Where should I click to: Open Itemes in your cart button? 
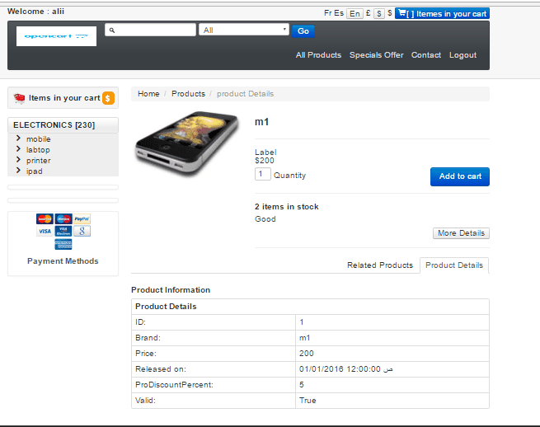click(x=442, y=13)
